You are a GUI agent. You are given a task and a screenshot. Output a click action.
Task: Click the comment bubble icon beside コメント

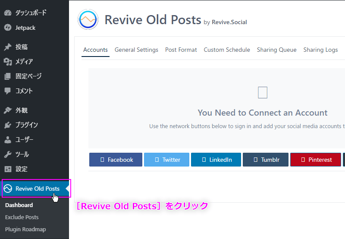(x=8, y=91)
